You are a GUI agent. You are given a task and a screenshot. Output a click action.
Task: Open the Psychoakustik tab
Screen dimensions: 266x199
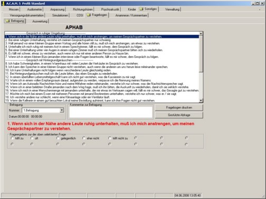pos(110,9)
